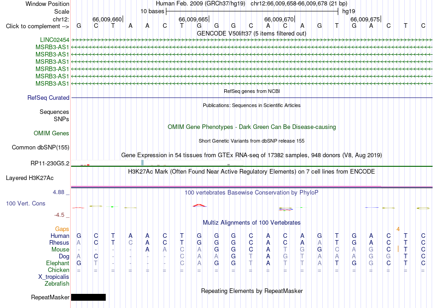Click the -4.5 PhyloP lower limit
The image size is (433, 308).
59,215
